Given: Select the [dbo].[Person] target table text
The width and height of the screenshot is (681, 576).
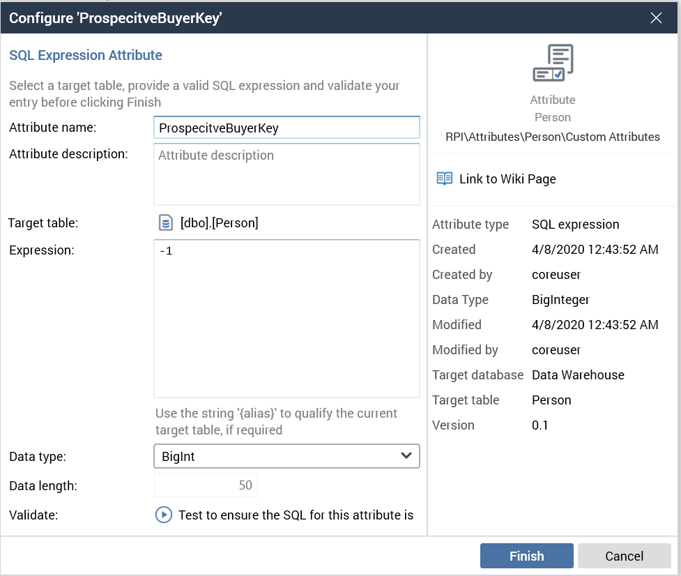Looking at the screenshot, I should (x=219, y=223).
